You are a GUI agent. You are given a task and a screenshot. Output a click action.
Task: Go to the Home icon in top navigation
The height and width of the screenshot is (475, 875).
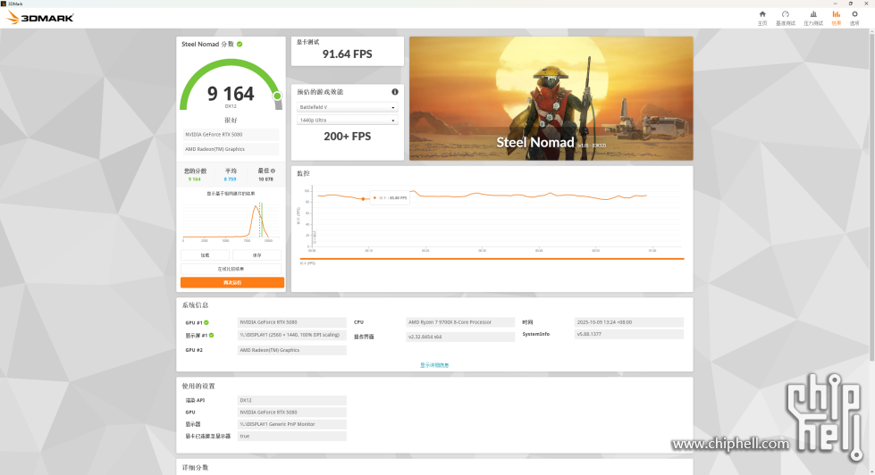click(761, 16)
